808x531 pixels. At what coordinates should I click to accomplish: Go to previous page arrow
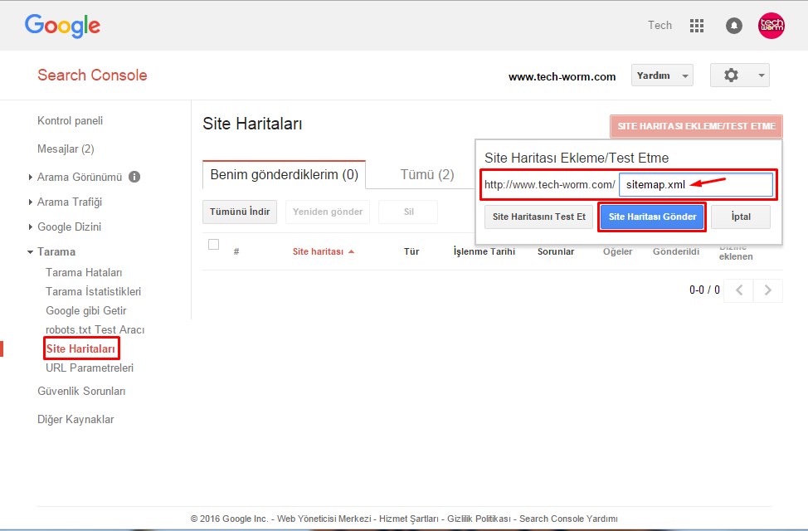(740, 290)
